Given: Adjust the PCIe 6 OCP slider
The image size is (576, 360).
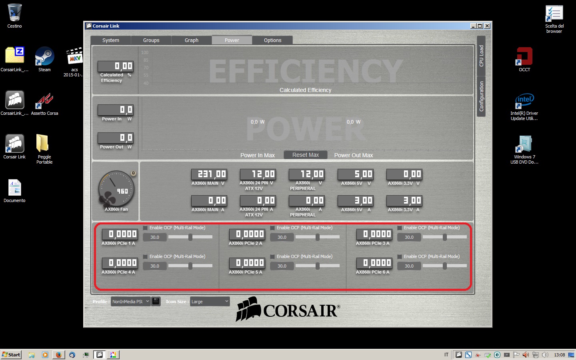Looking at the screenshot, I should click(445, 266).
